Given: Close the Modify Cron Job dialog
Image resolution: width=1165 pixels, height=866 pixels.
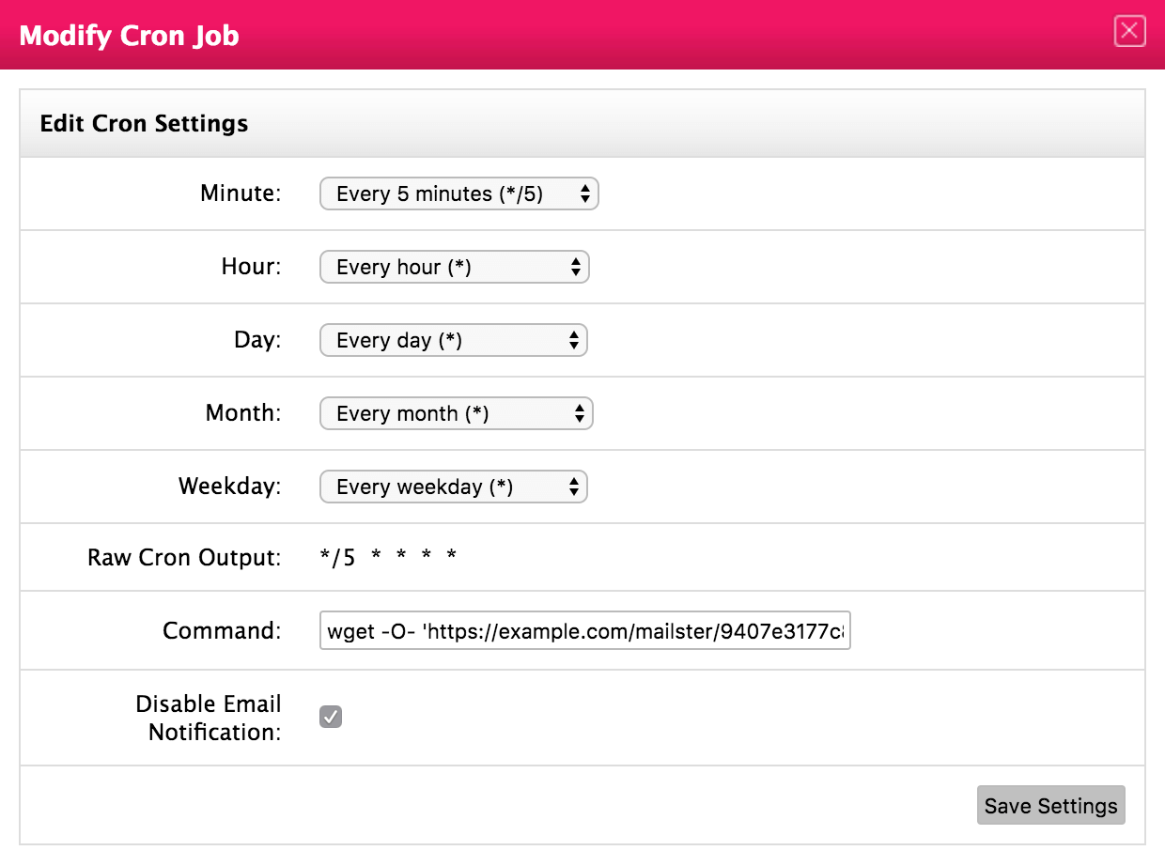Looking at the screenshot, I should (x=1129, y=31).
